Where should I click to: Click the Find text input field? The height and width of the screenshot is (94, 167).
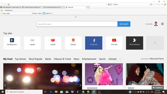(x=19, y=13)
